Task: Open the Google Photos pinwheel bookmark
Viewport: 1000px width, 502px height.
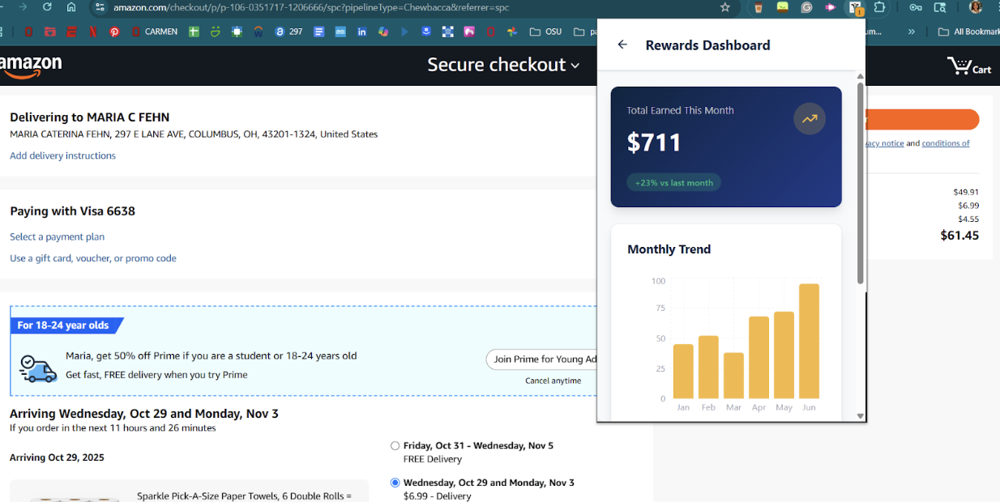Action: (x=512, y=32)
